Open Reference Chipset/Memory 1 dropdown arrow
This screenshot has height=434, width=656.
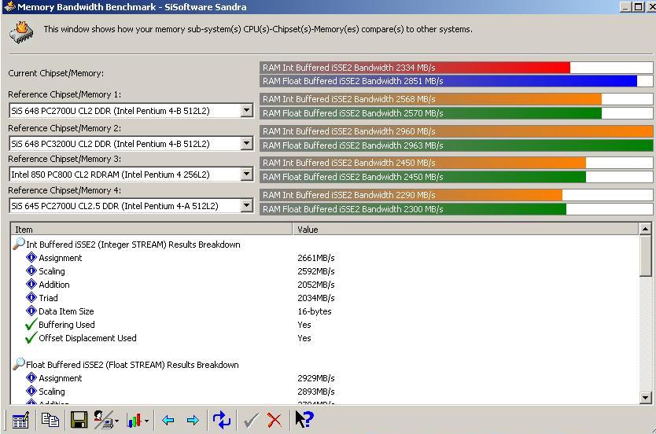[x=247, y=110]
